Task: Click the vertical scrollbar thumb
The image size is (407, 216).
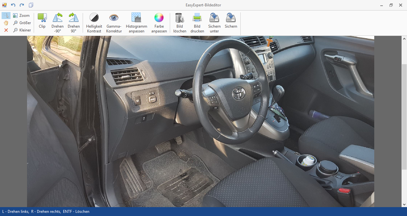Action: pyautogui.click(x=404, y=117)
